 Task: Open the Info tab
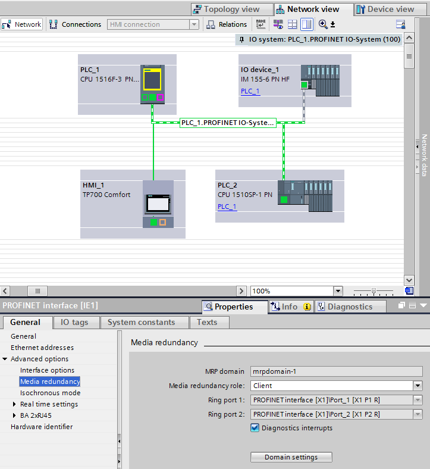(291, 307)
